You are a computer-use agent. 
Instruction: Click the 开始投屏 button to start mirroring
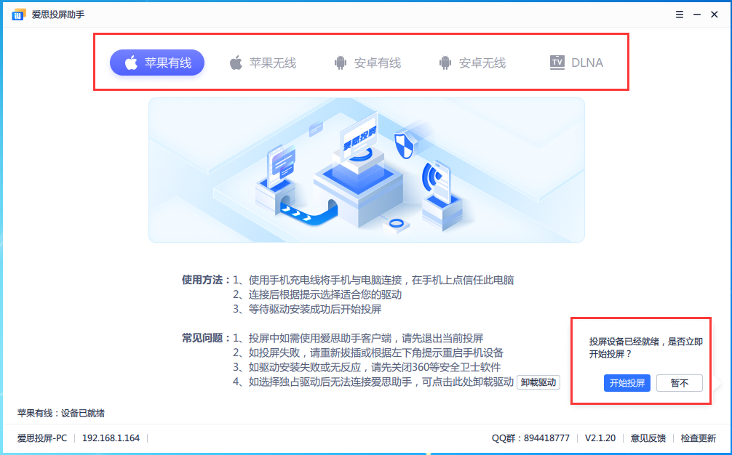[x=626, y=382]
